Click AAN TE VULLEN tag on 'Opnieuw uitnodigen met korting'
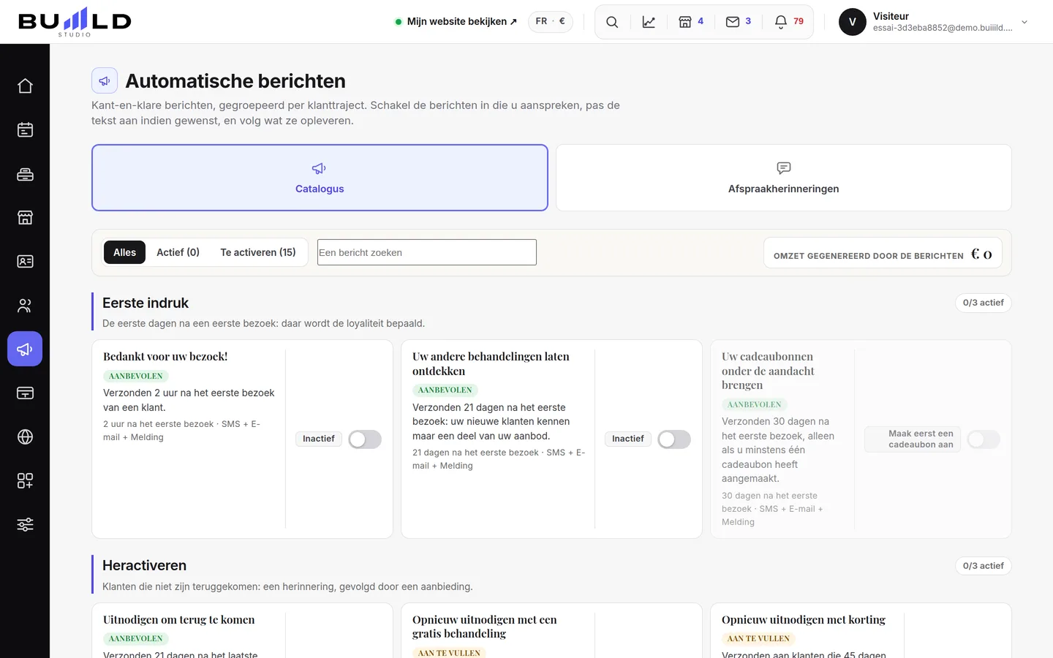Image resolution: width=1053 pixels, height=658 pixels. (x=758, y=638)
